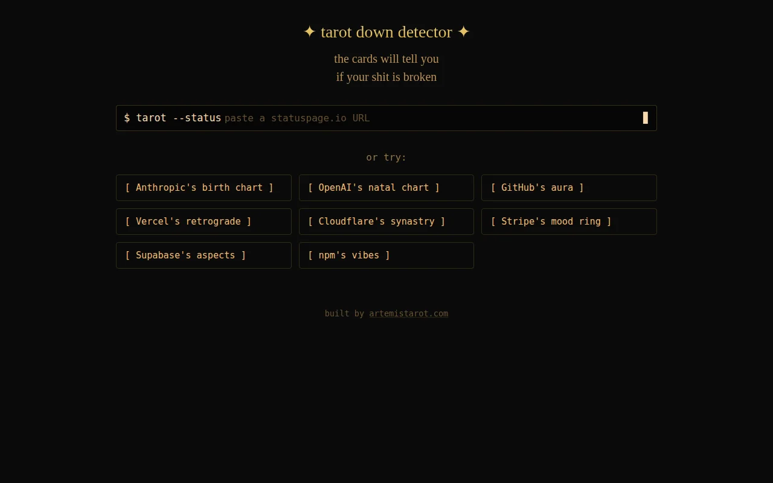This screenshot has width=773, height=483.
Task: Pick Vercel's retrograde preset
Action: point(204,222)
